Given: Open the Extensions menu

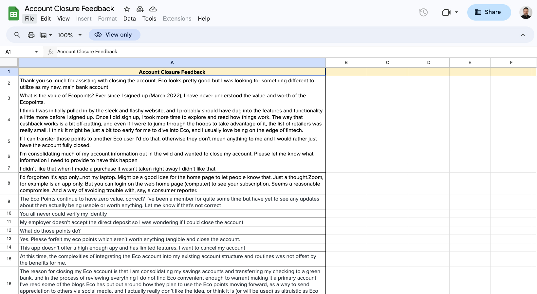Looking at the screenshot, I should coord(177,19).
